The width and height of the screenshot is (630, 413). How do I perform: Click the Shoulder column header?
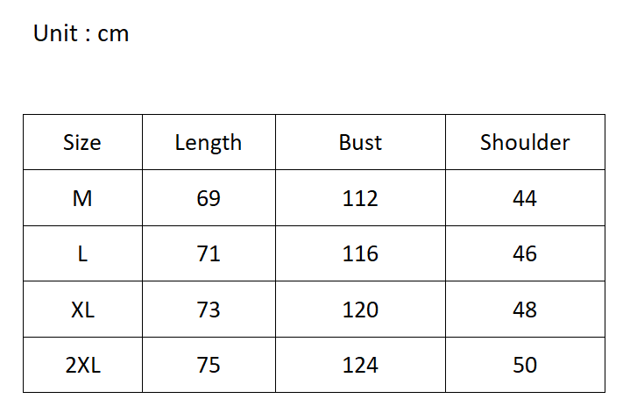(525, 143)
